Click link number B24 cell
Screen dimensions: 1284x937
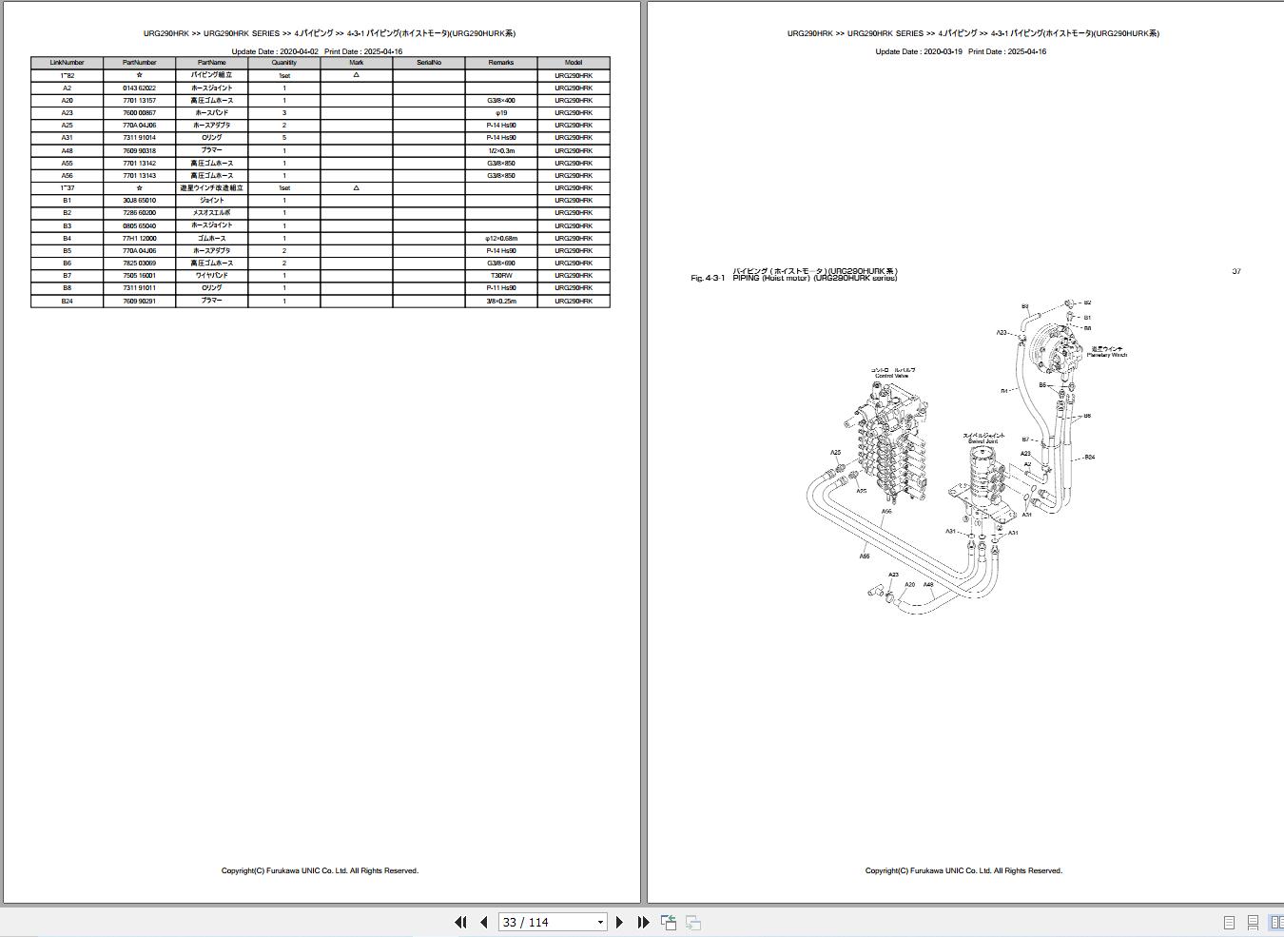point(68,301)
